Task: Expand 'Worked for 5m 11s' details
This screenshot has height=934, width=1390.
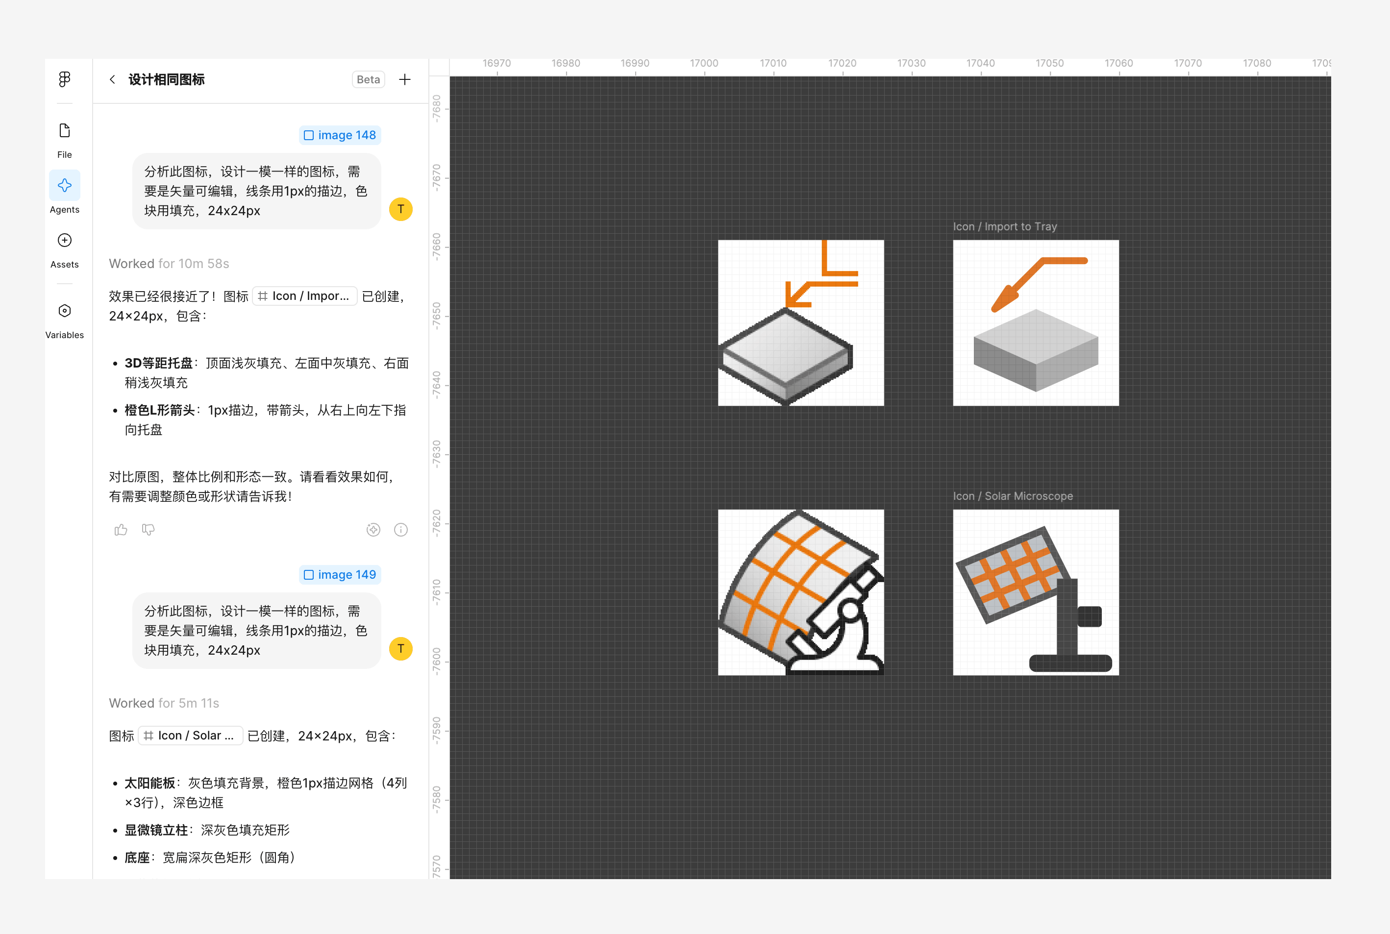Action: point(164,703)
